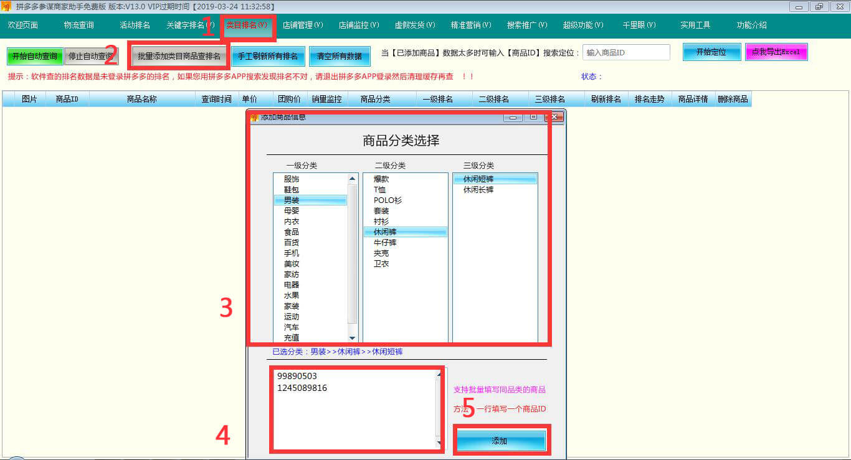
Task: Open the 千里眼(V) menu
Action: [x=639, y=26]
